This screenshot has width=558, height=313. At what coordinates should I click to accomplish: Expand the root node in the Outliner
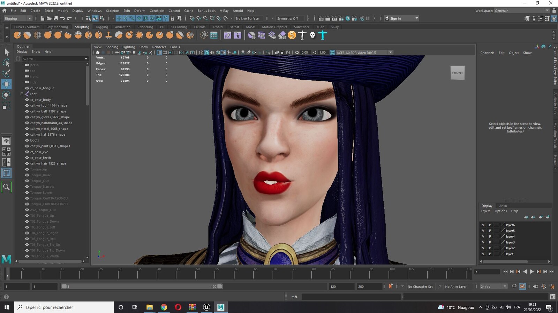[x=22, y=94]
